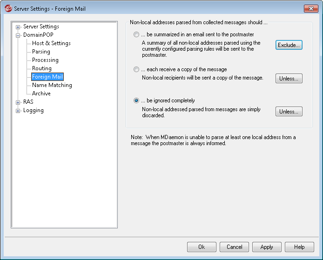323x260 pixels.
Task: Expand the RAS tree node
Action: click(x=18, y=102)
